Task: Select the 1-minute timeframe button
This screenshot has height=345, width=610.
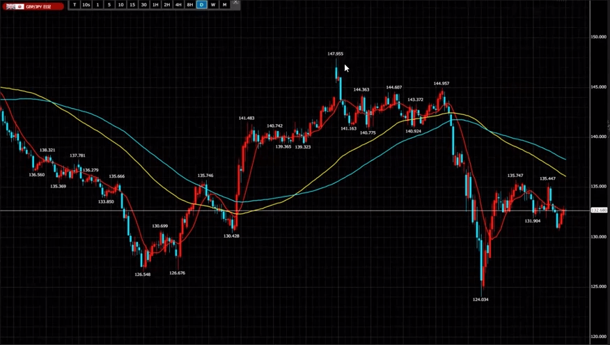Action: [98, 5]
